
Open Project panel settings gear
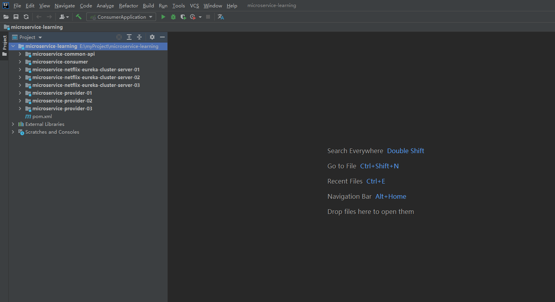(152, 37)
